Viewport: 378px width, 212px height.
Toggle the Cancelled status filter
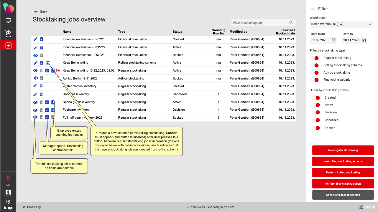tap(316, 120)
